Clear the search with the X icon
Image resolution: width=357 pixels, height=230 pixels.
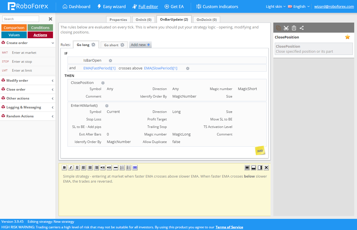click(50, 19)
